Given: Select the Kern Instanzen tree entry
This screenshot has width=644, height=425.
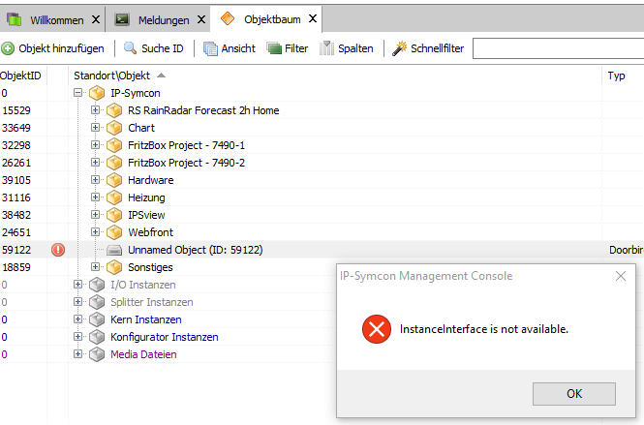Looking at the screenshot, I should point(146,319).
